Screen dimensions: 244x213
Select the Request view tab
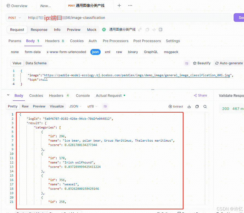[17, 30]
